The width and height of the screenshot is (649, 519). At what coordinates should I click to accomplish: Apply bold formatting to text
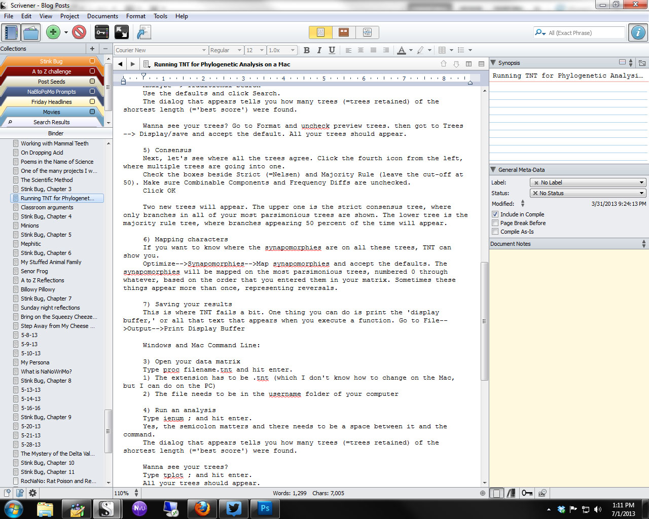point(306,50)
